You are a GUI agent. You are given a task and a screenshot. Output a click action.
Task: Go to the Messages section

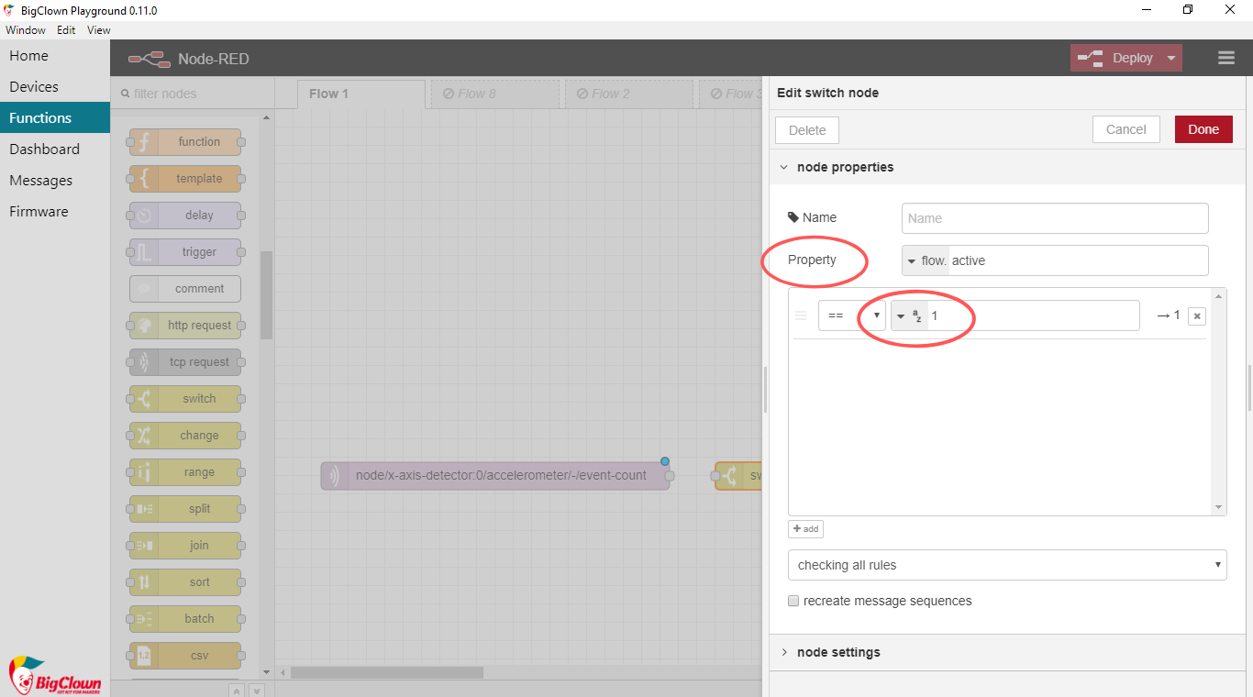55,181
